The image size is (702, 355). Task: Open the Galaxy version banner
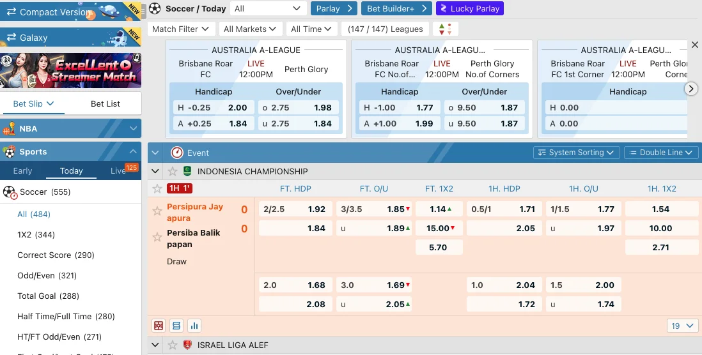click(x=71, y=37)
